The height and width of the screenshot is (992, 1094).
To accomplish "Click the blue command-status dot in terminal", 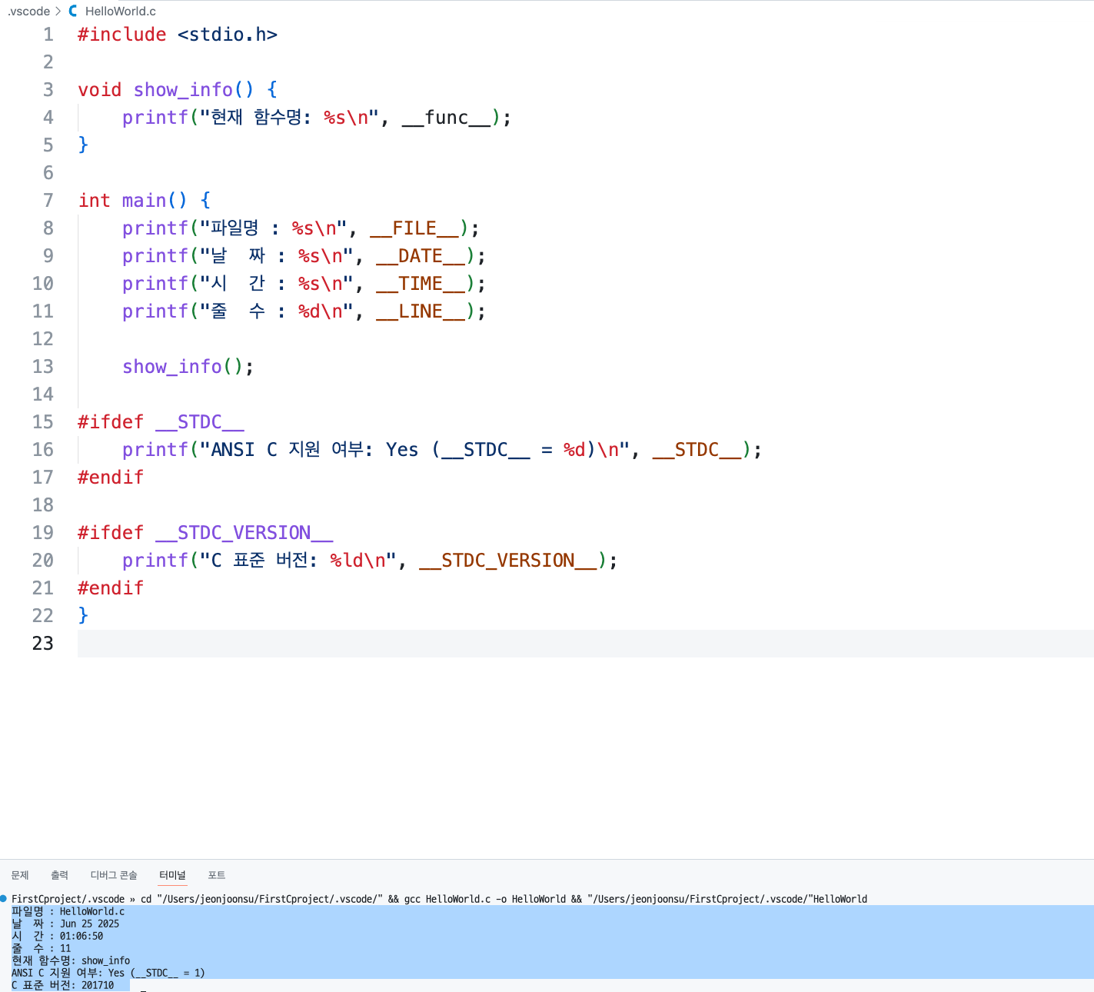I will pos(4,898).
